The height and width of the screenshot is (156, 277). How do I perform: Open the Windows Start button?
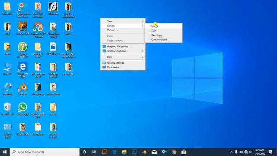(5, 152)
